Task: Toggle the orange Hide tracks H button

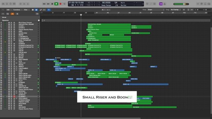Action: pos(13,14)
